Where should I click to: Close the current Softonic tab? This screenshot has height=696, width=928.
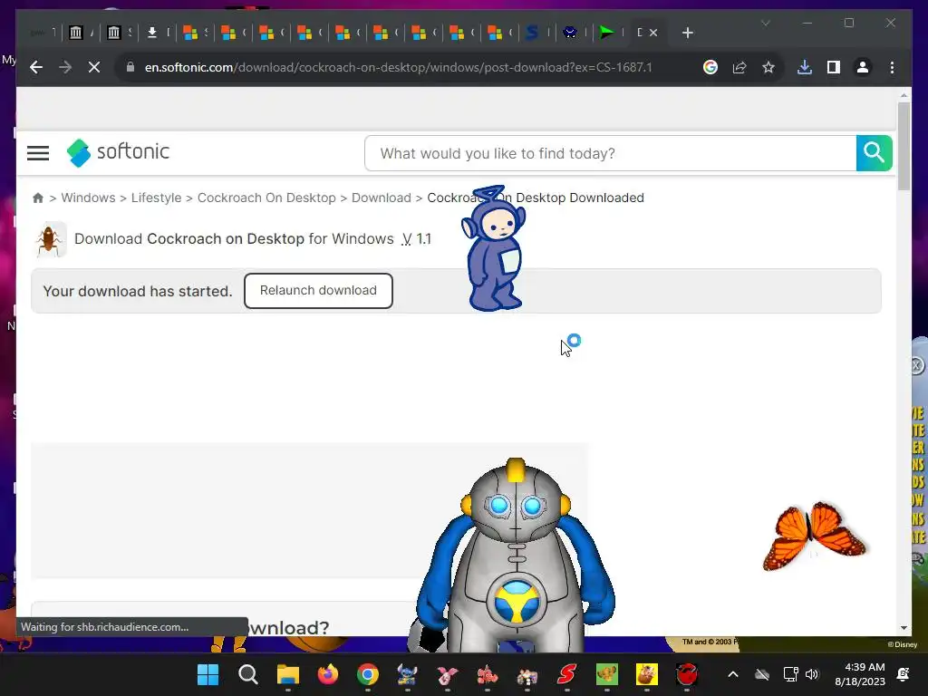pyautogui.click(x=653, y=33)
